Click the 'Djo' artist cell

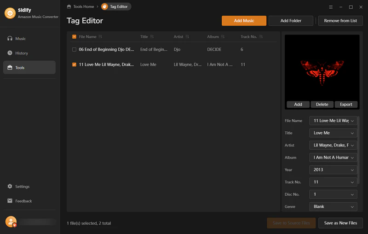(177, 50)
